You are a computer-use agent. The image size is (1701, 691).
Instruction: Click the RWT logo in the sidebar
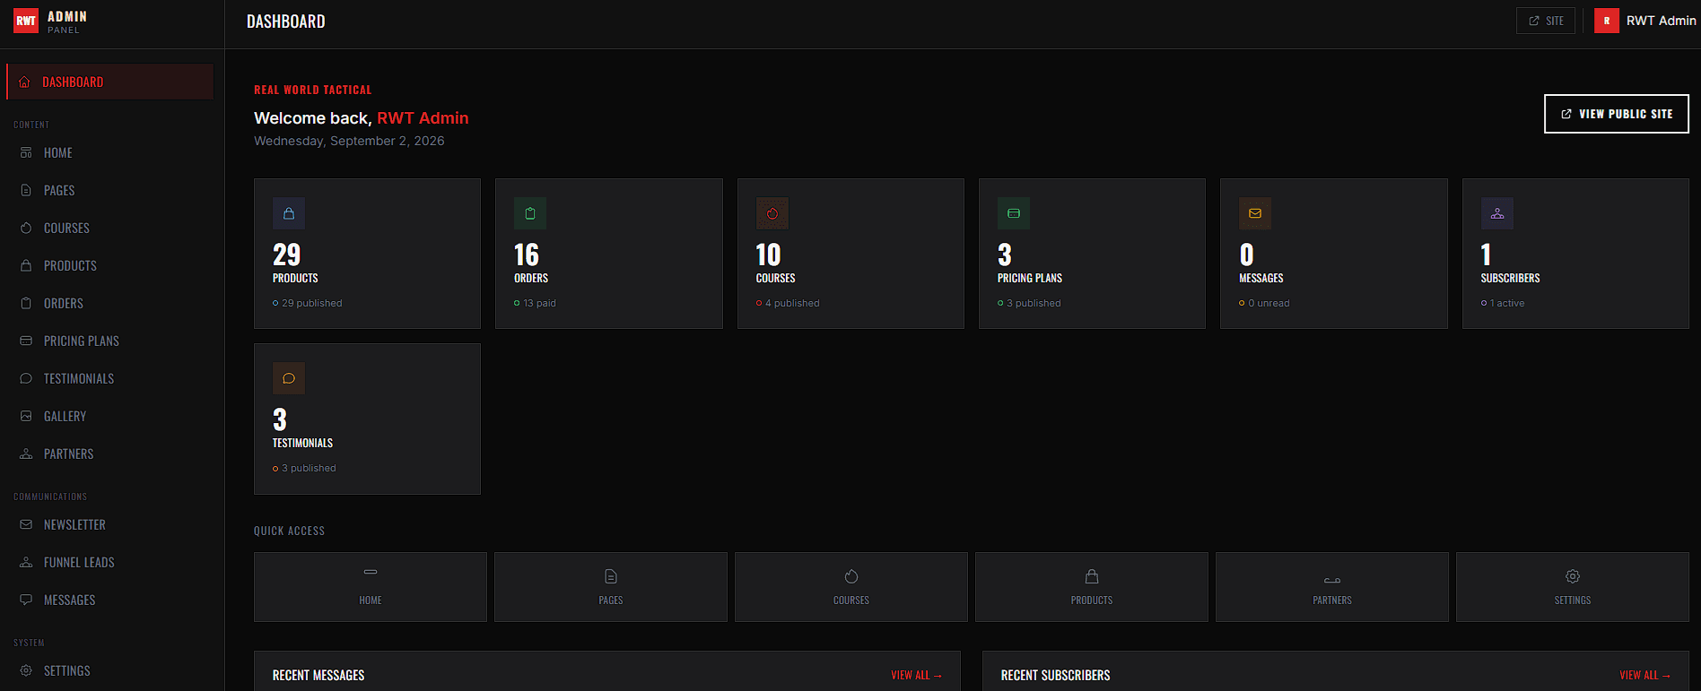[x=26, y=21]
